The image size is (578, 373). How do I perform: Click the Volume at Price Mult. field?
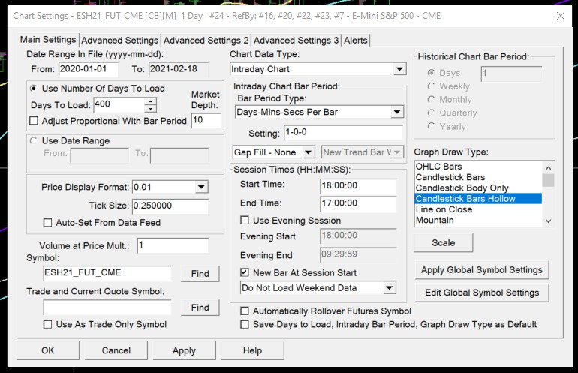173,245
